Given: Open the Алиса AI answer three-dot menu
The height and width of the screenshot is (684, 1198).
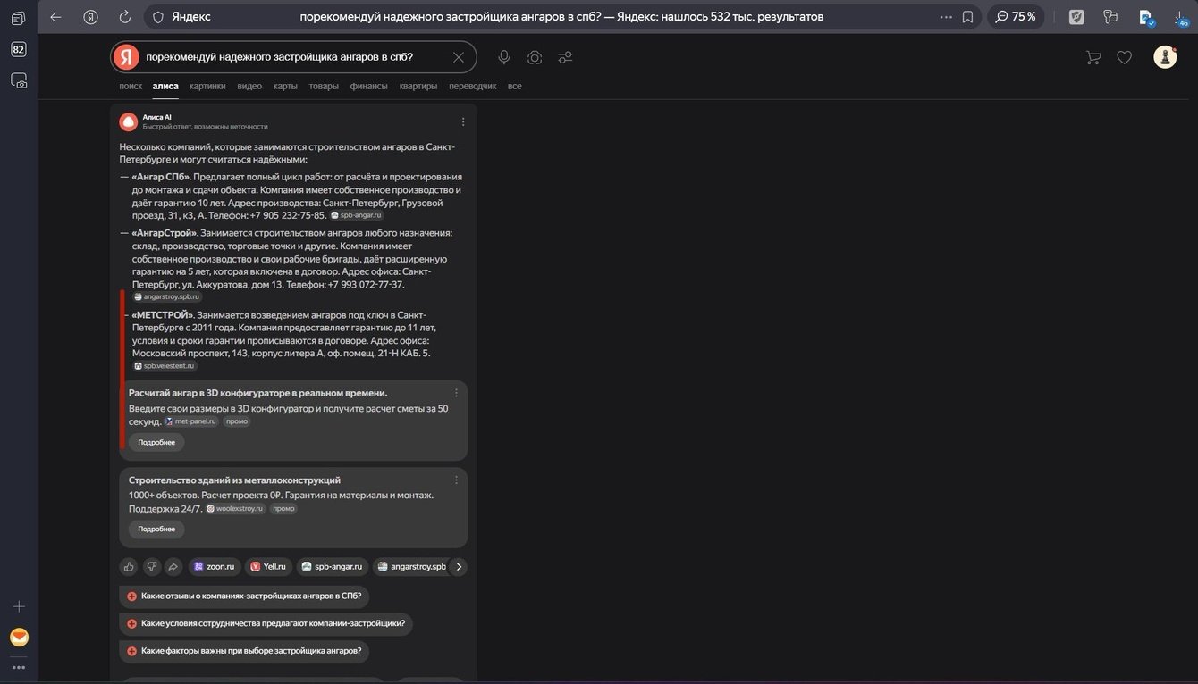Looking at the screenshot, I should (x=463, y=121).
